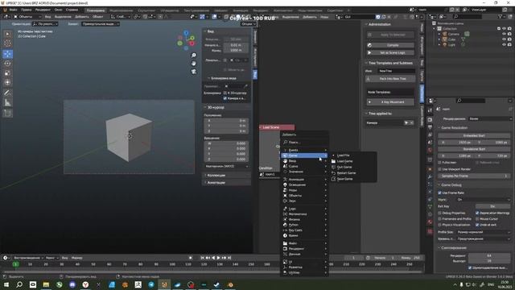Open Modifiers wrench properties tab

430,177
